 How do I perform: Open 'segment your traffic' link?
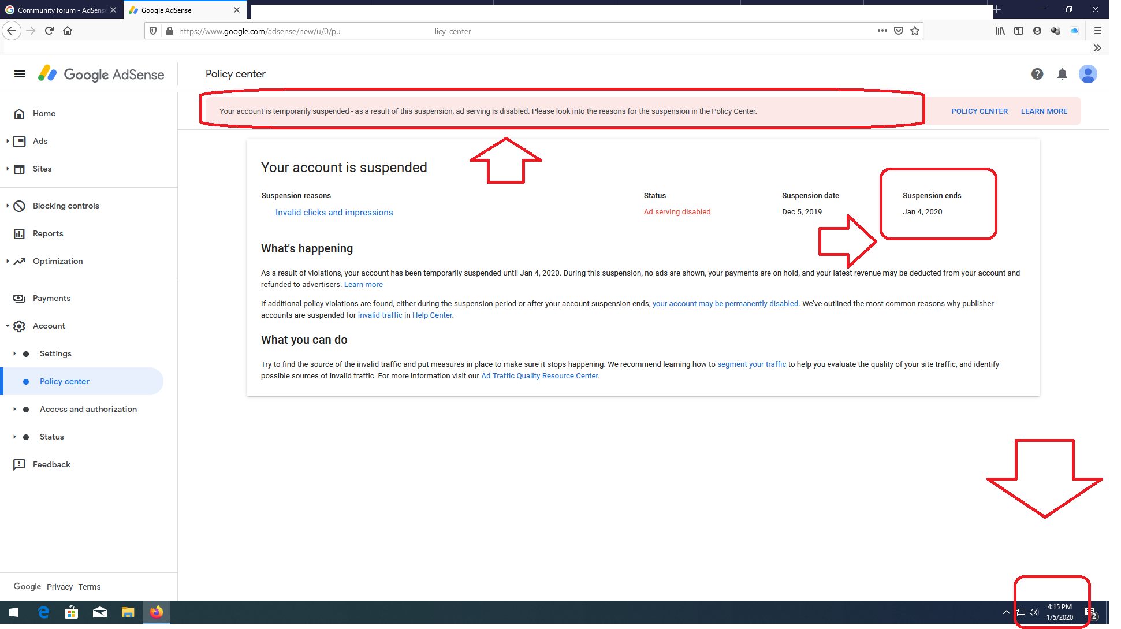point(751,364)
